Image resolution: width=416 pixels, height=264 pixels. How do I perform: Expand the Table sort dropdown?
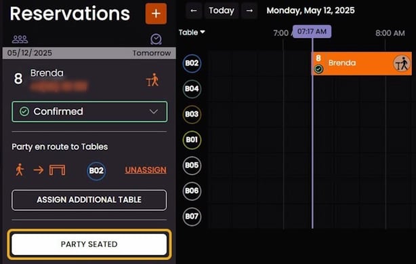click(x=192, y=33)
